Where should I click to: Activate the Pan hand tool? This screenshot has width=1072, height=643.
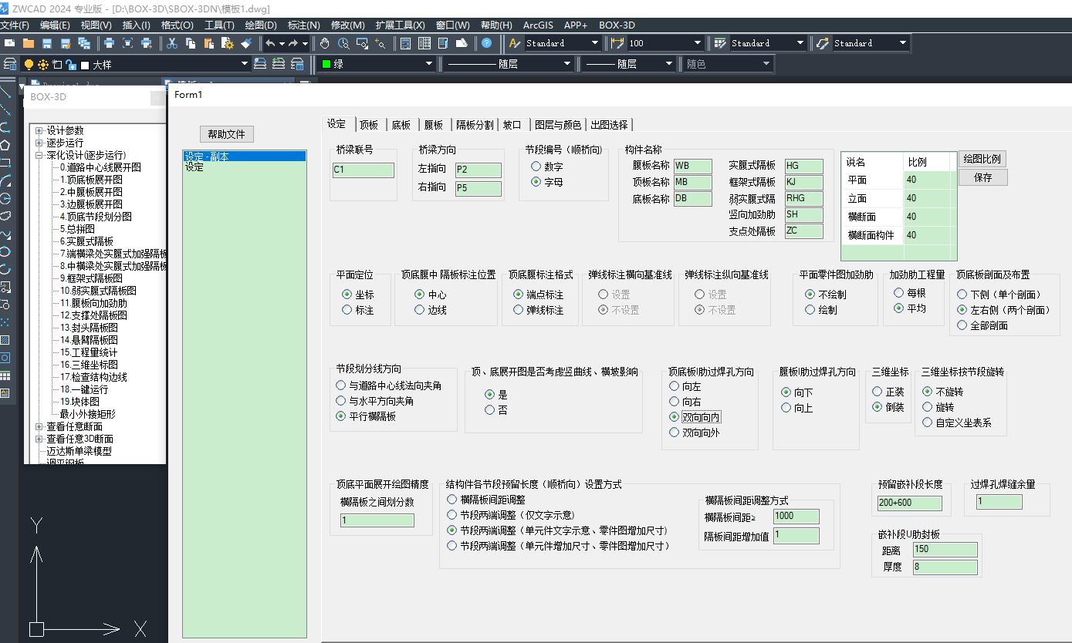(324, 43)
